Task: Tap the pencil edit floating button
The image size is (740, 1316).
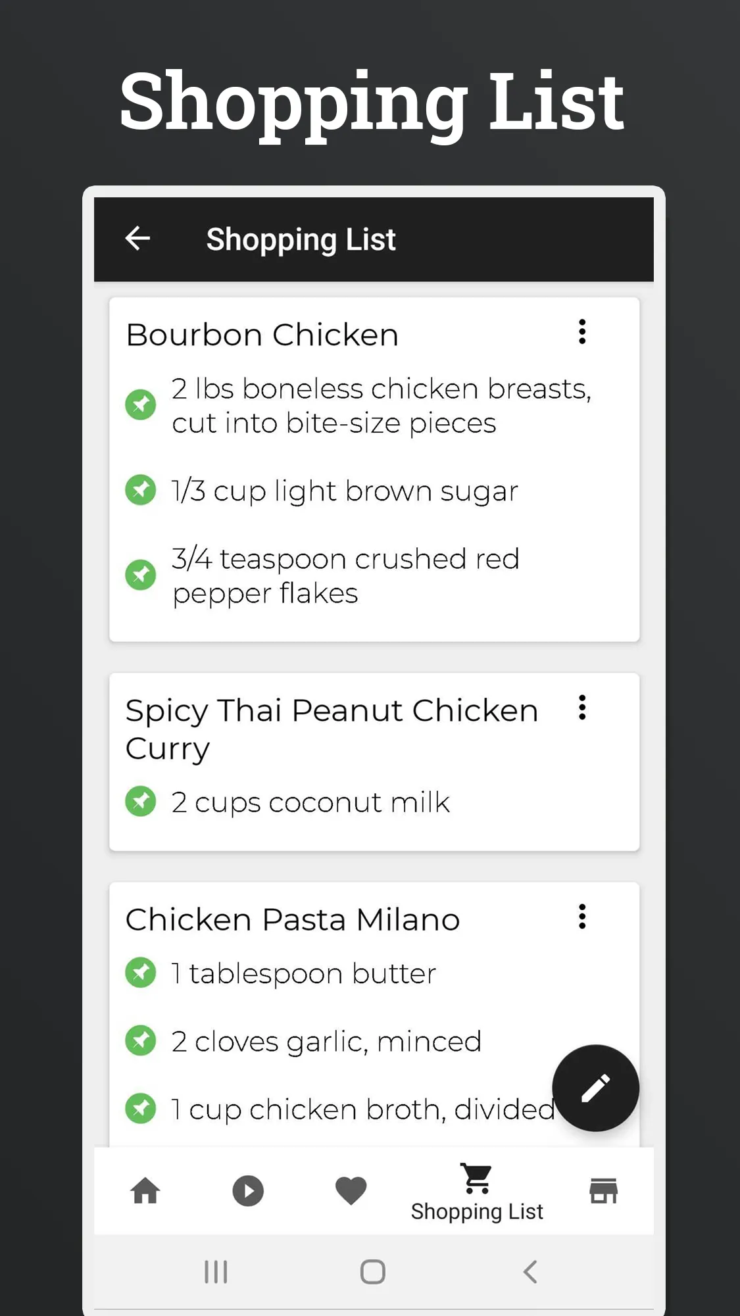Action: click(x=595, y=1088)
